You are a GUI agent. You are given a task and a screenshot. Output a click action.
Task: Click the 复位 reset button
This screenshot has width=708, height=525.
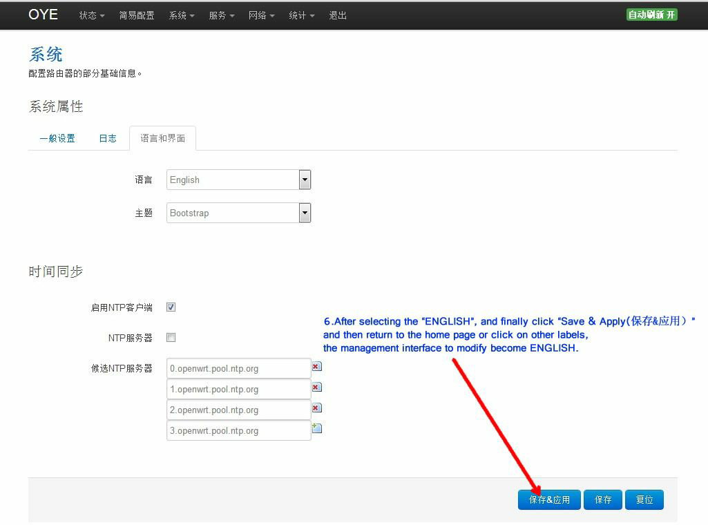point(644,499)
